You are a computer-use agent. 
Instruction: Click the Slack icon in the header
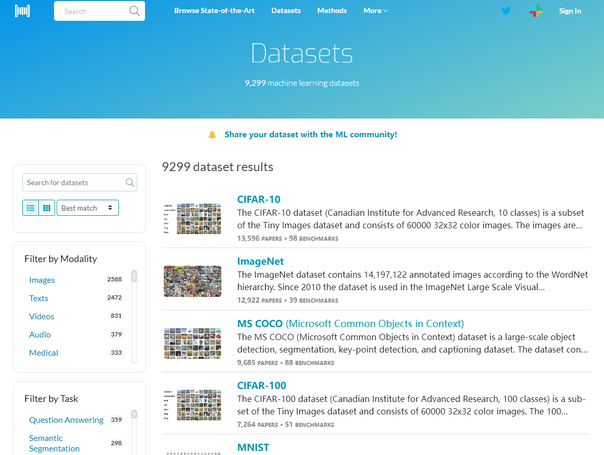click(536, 10)
